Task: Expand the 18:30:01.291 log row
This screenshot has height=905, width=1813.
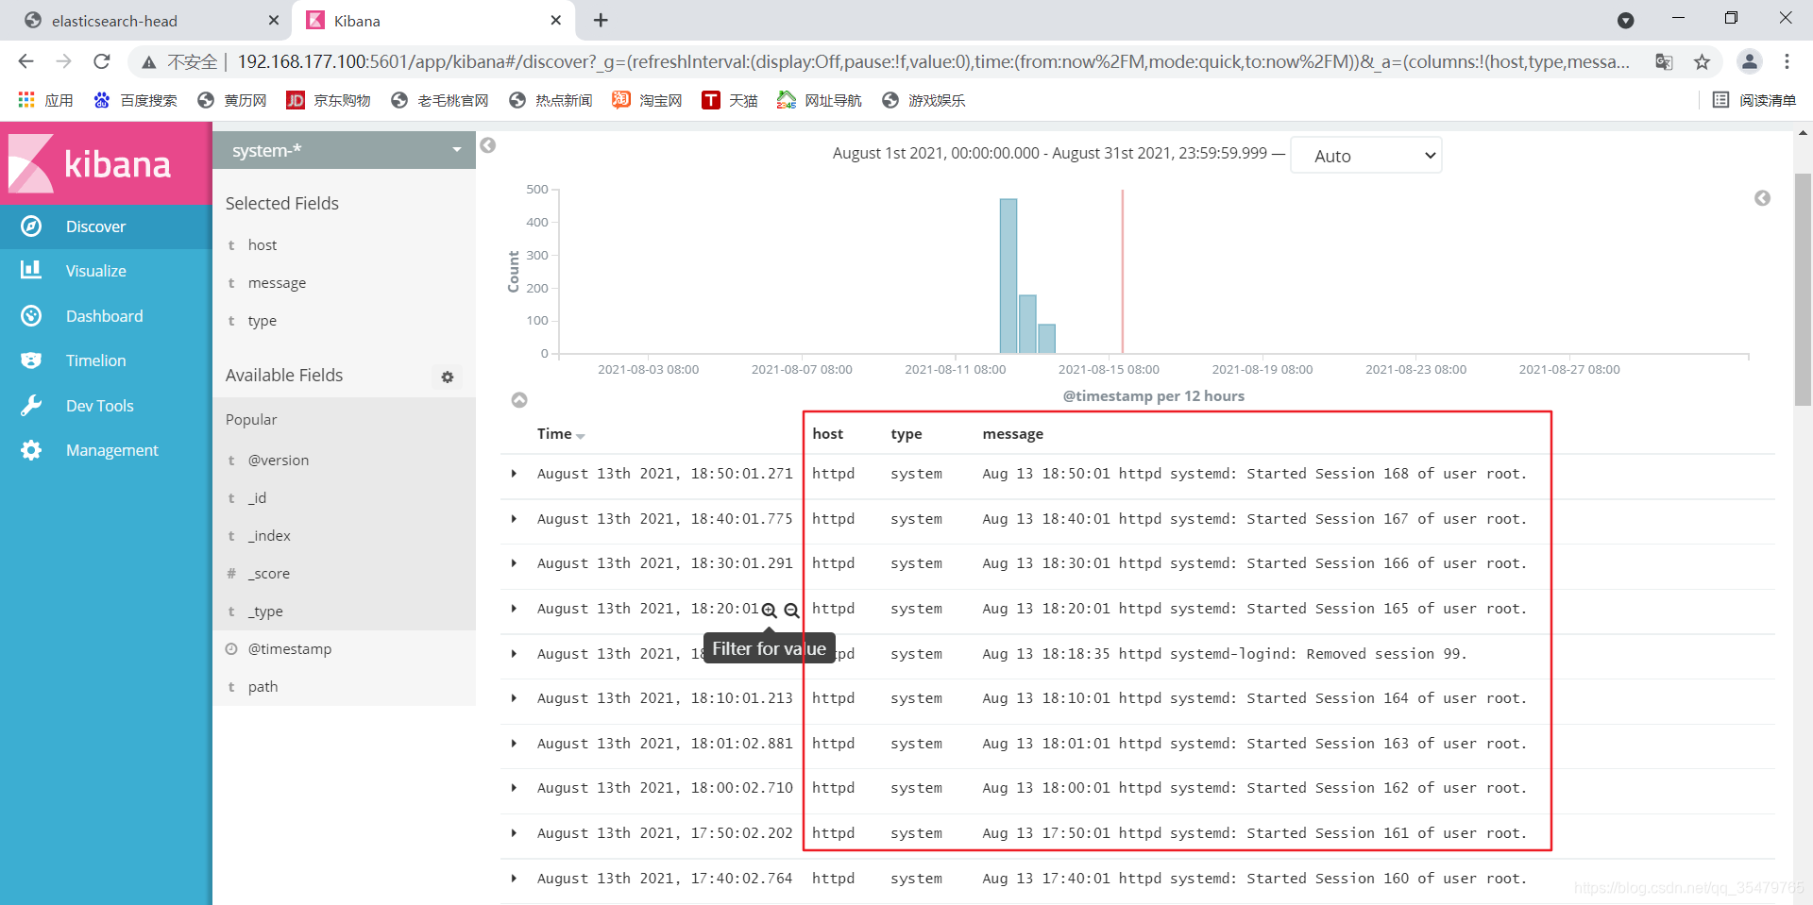Action: tap(514, 563)
